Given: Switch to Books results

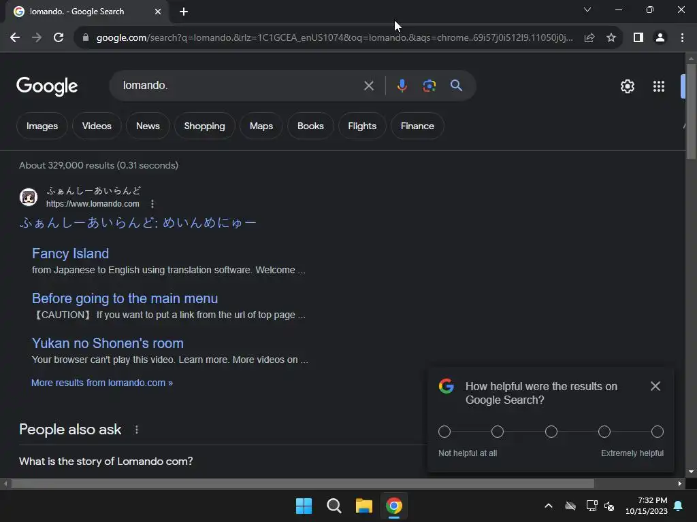Looking at the screenshot, I should (310, 126).
